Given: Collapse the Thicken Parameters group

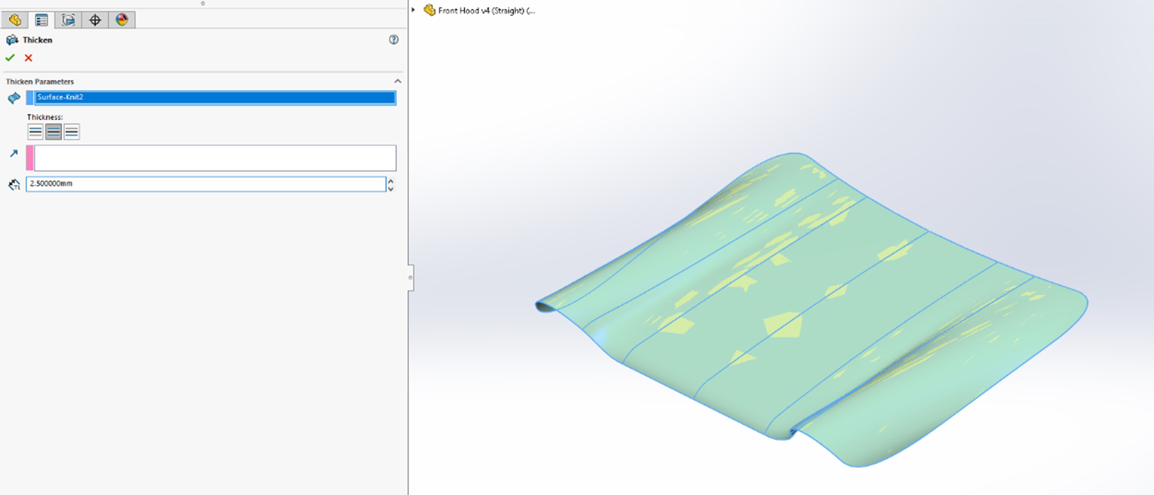Looking at the screenshot, I should (x=397, y=81).
